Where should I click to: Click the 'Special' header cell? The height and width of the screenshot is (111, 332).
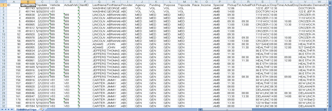[x=220, y=5]
